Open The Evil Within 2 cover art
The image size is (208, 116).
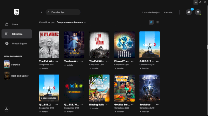coord(49,45)
